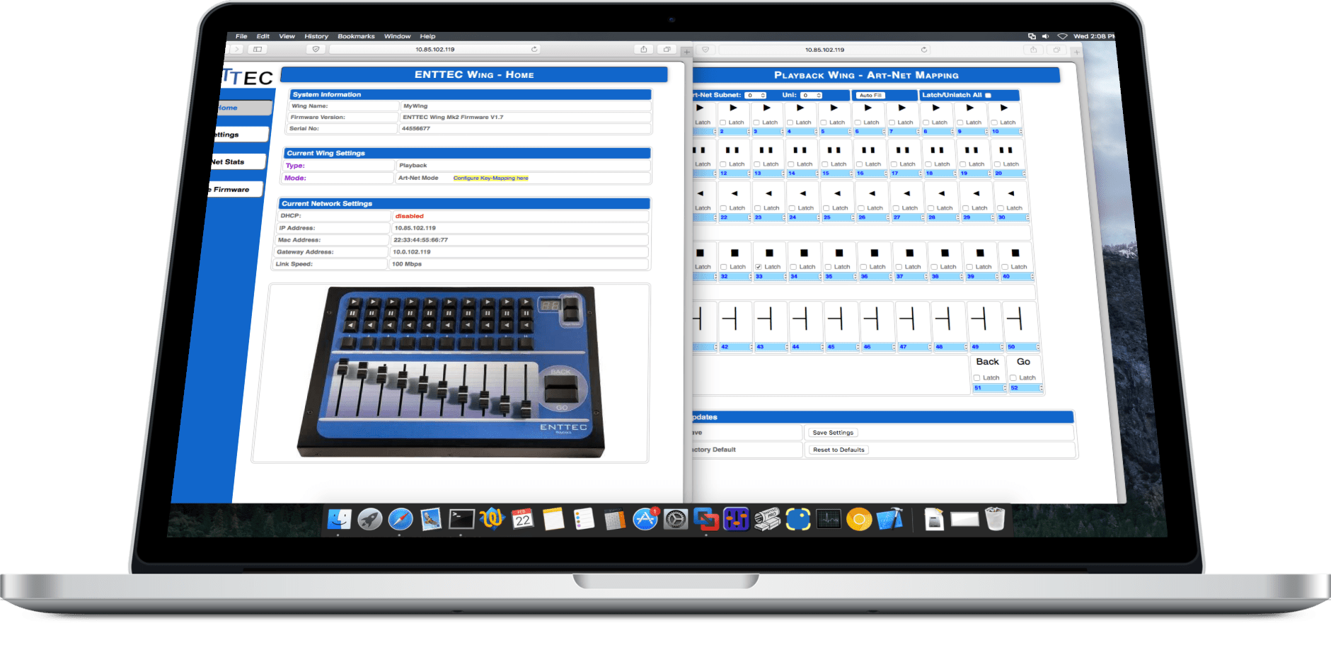Image resolution: width=1331 pixels, height=650 pixels.
Task: Click the Save Settings button
Action: click(833, 433)
